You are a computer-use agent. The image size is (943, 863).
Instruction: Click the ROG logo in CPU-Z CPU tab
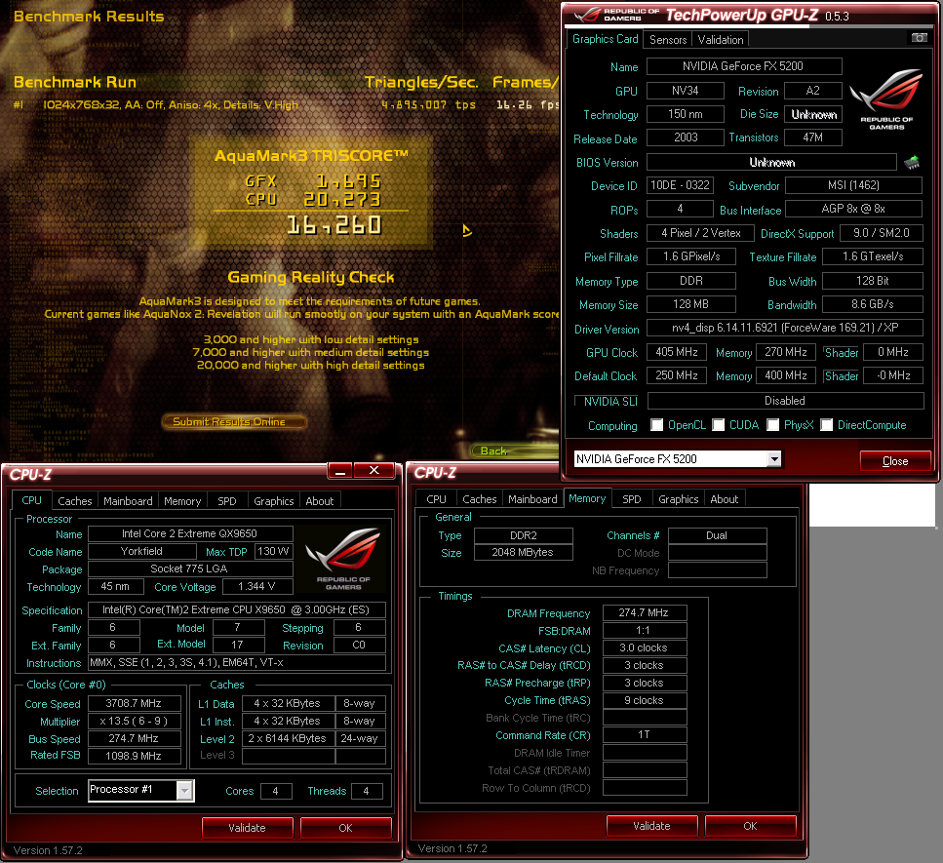[343, 560]
